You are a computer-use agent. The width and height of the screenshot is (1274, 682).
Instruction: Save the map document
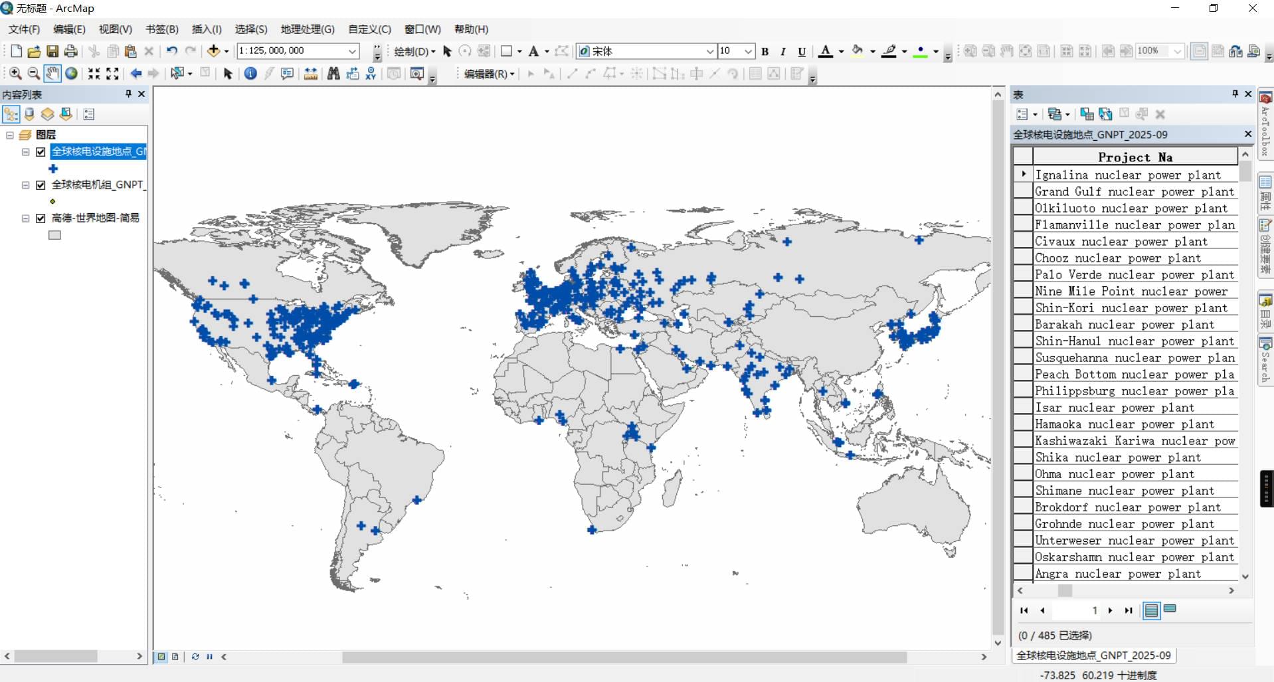click(52, 51)
